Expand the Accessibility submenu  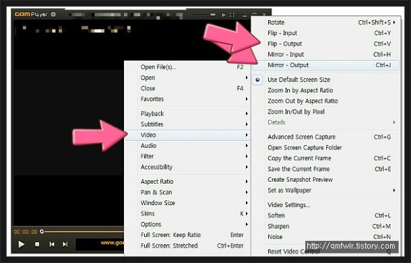tap(188, 167)
